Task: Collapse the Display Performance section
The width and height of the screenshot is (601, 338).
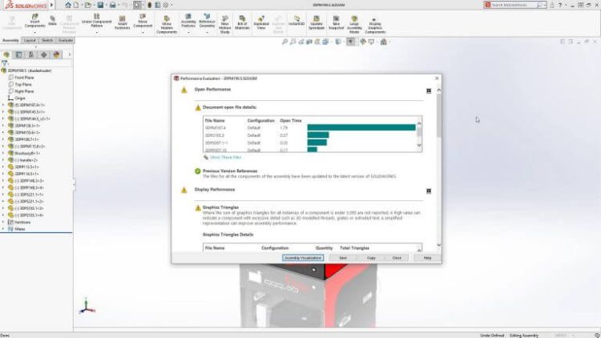Action: [429, 191]
